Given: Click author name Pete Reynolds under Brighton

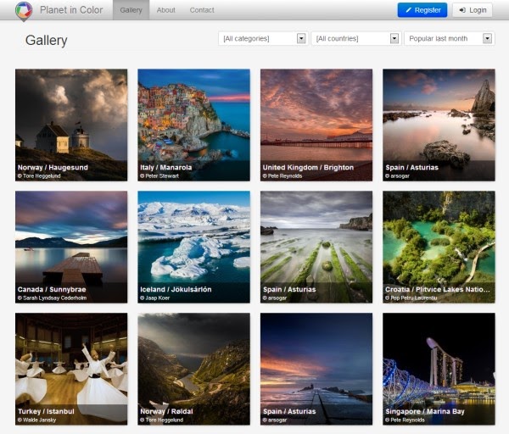Looking at the screenshot, I should tap(285, 175).
